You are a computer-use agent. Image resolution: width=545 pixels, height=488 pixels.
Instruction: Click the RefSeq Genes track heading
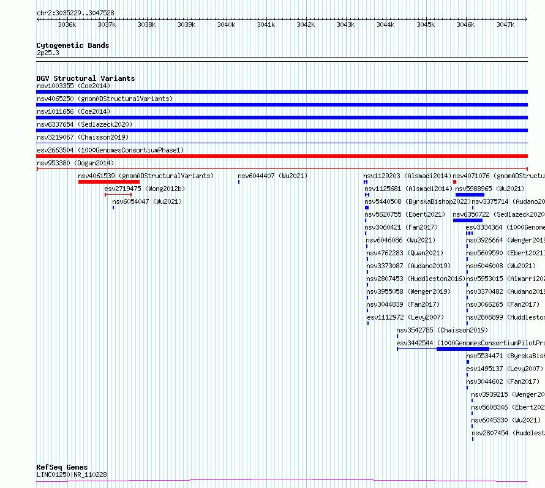tap(62, 467)
